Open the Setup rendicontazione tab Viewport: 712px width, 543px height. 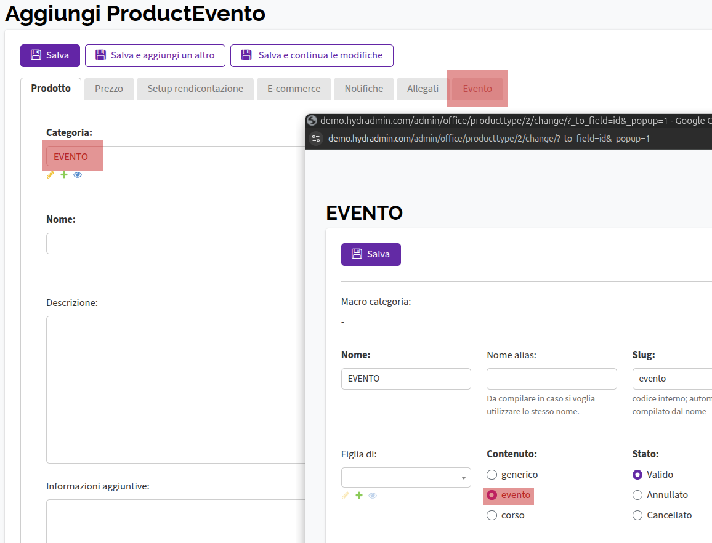click(x=195, y=89)
